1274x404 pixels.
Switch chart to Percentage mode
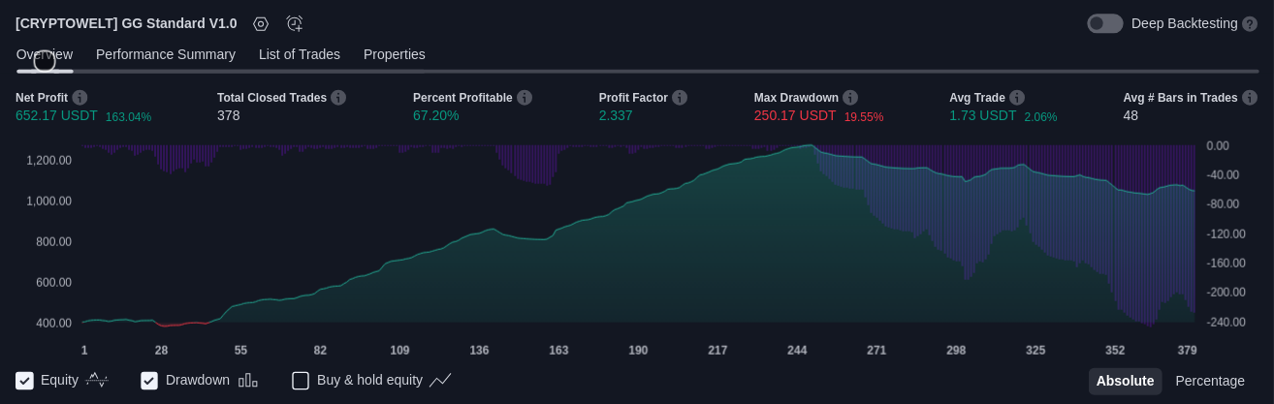coord(1210,381)
